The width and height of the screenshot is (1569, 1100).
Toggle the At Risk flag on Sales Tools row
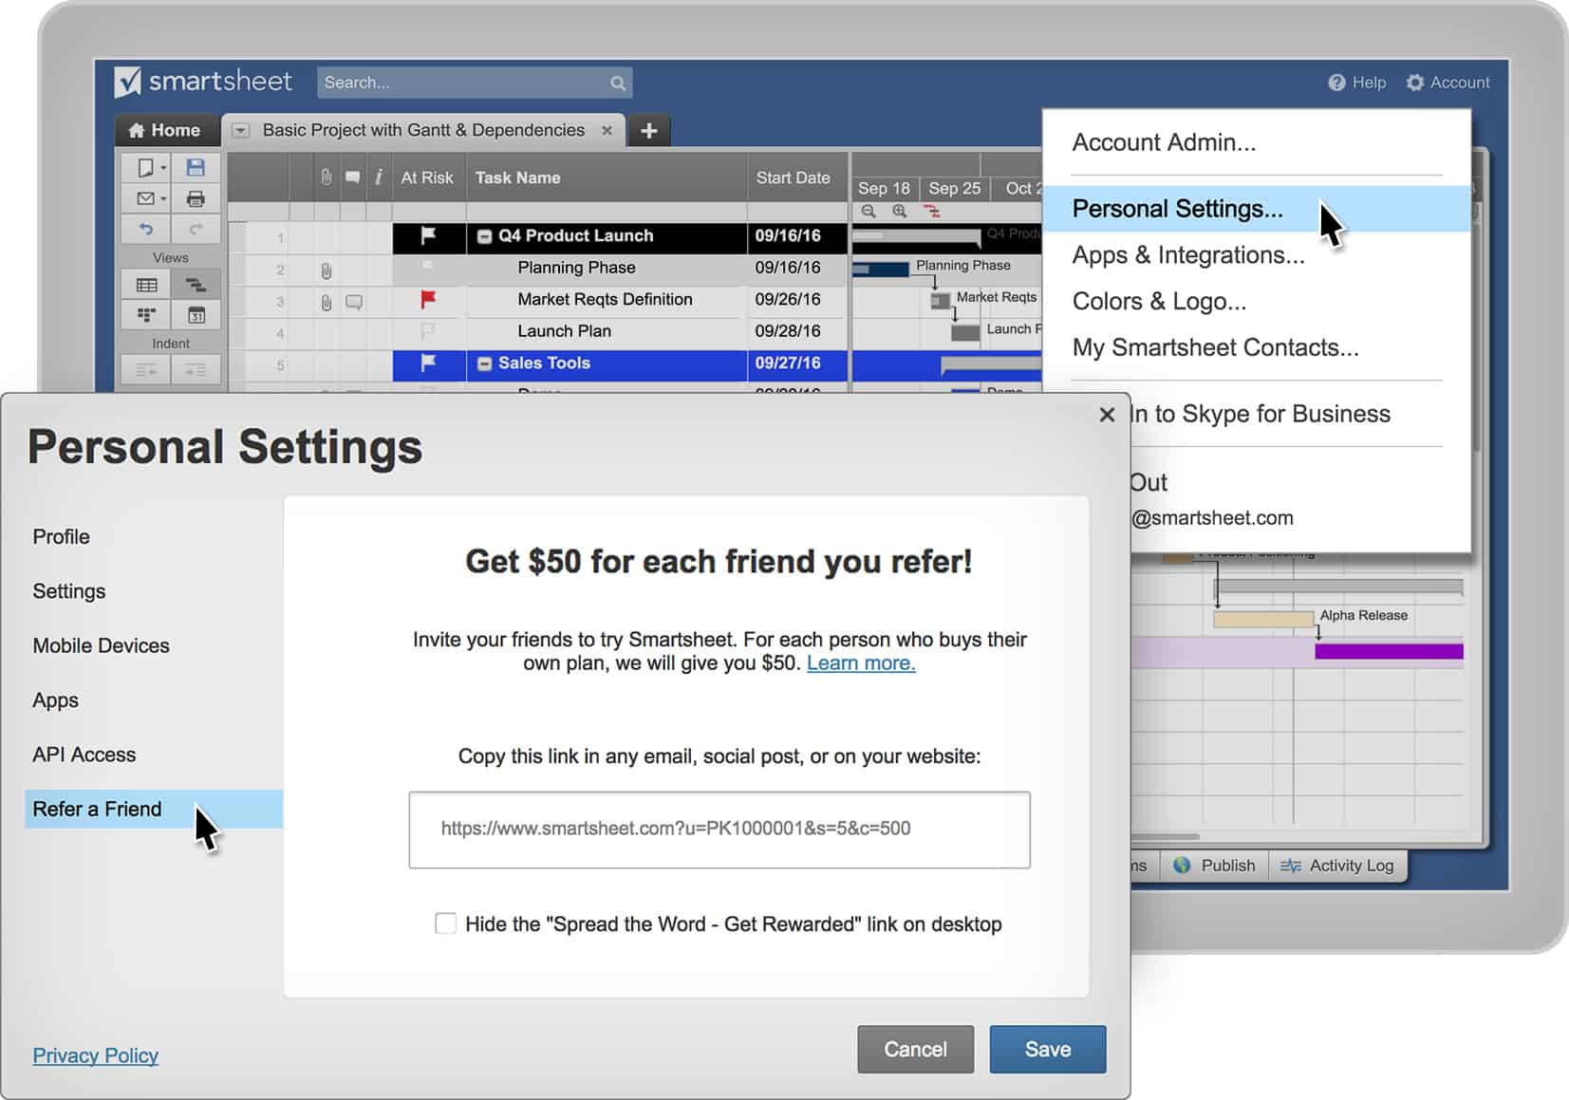(x=428, y=363)
